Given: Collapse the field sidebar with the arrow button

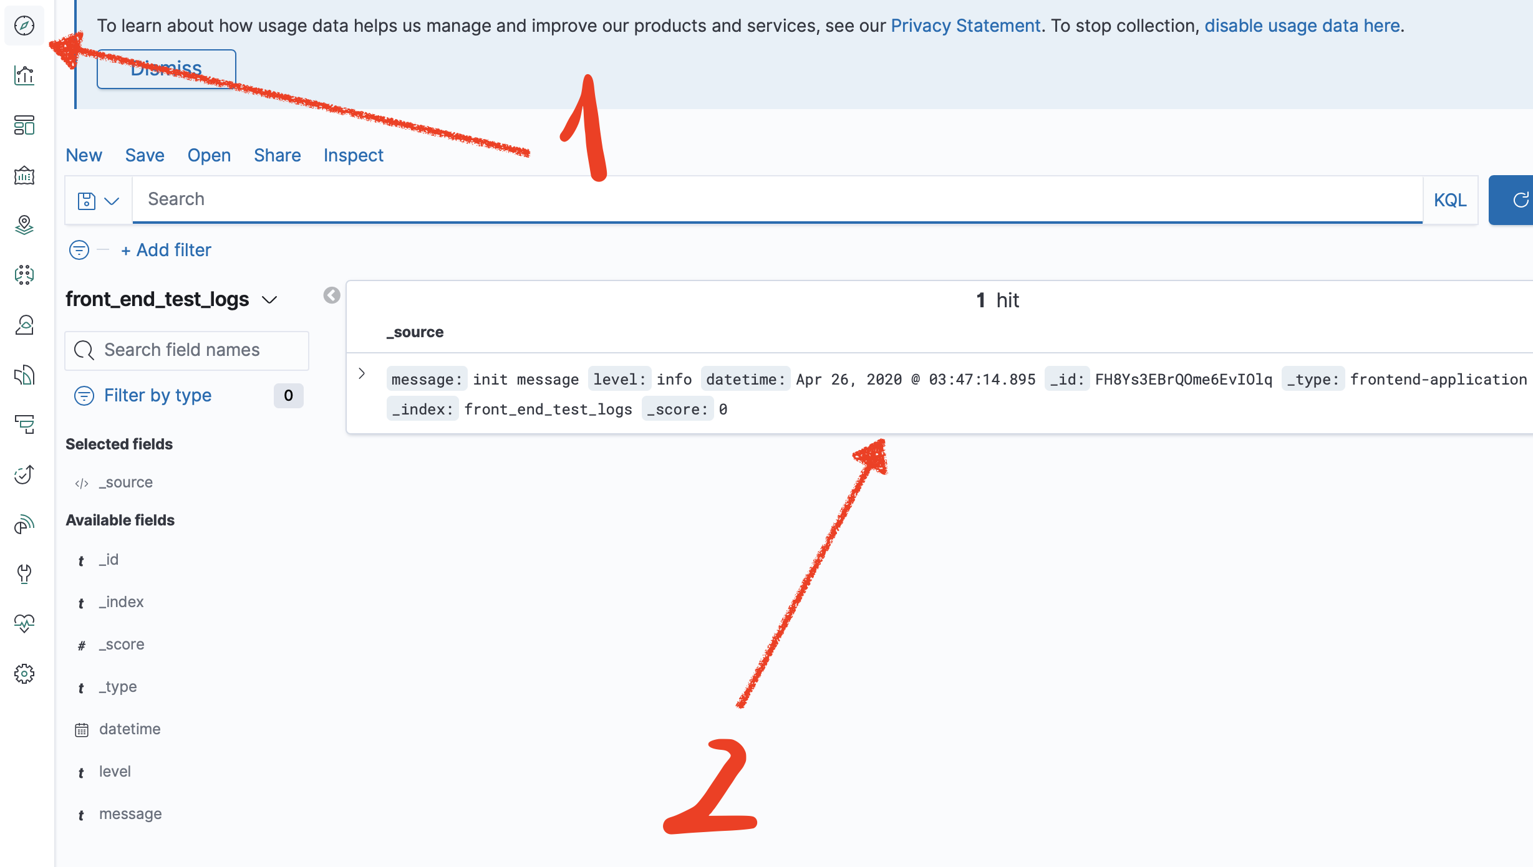Looking at the screenshot, I should [332, 295].
